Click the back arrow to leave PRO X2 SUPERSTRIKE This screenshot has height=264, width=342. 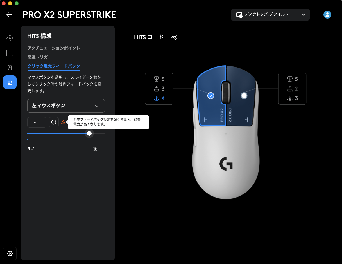click(x=9, y=15)
